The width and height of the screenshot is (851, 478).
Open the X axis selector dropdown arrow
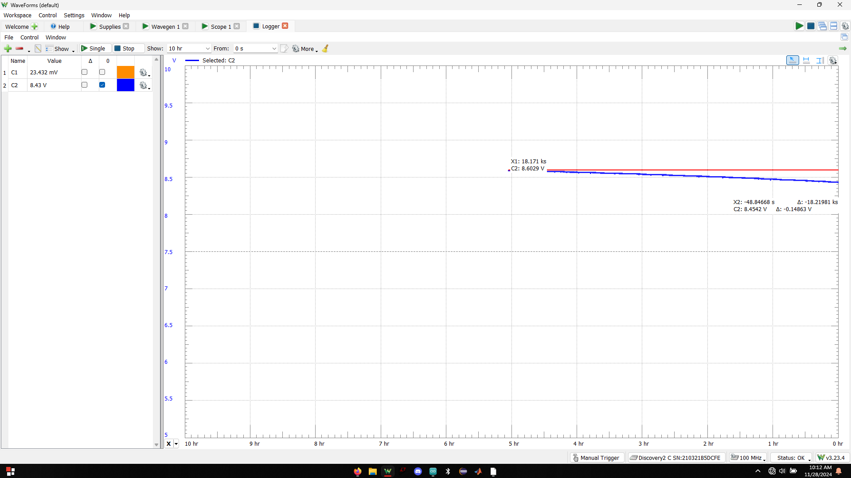(x=176, y=444)
